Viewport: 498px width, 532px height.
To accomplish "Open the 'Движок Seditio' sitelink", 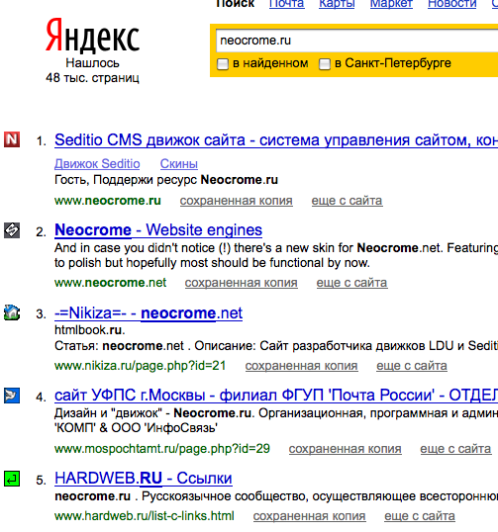I will 97,164.
